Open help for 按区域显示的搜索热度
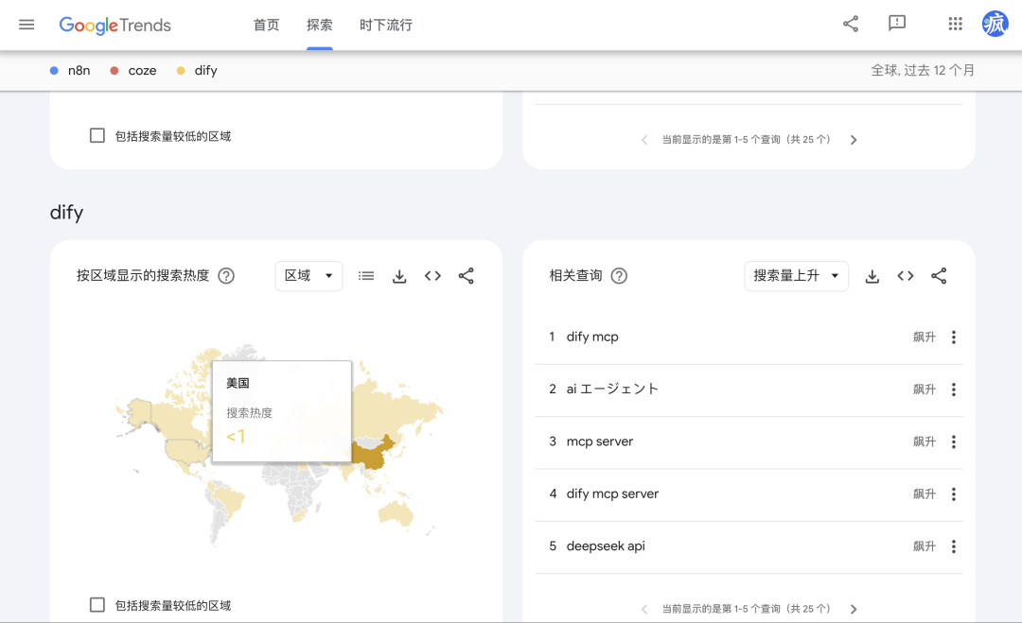Viewport: 1022px width, 623px height. [x=226, y=276]
